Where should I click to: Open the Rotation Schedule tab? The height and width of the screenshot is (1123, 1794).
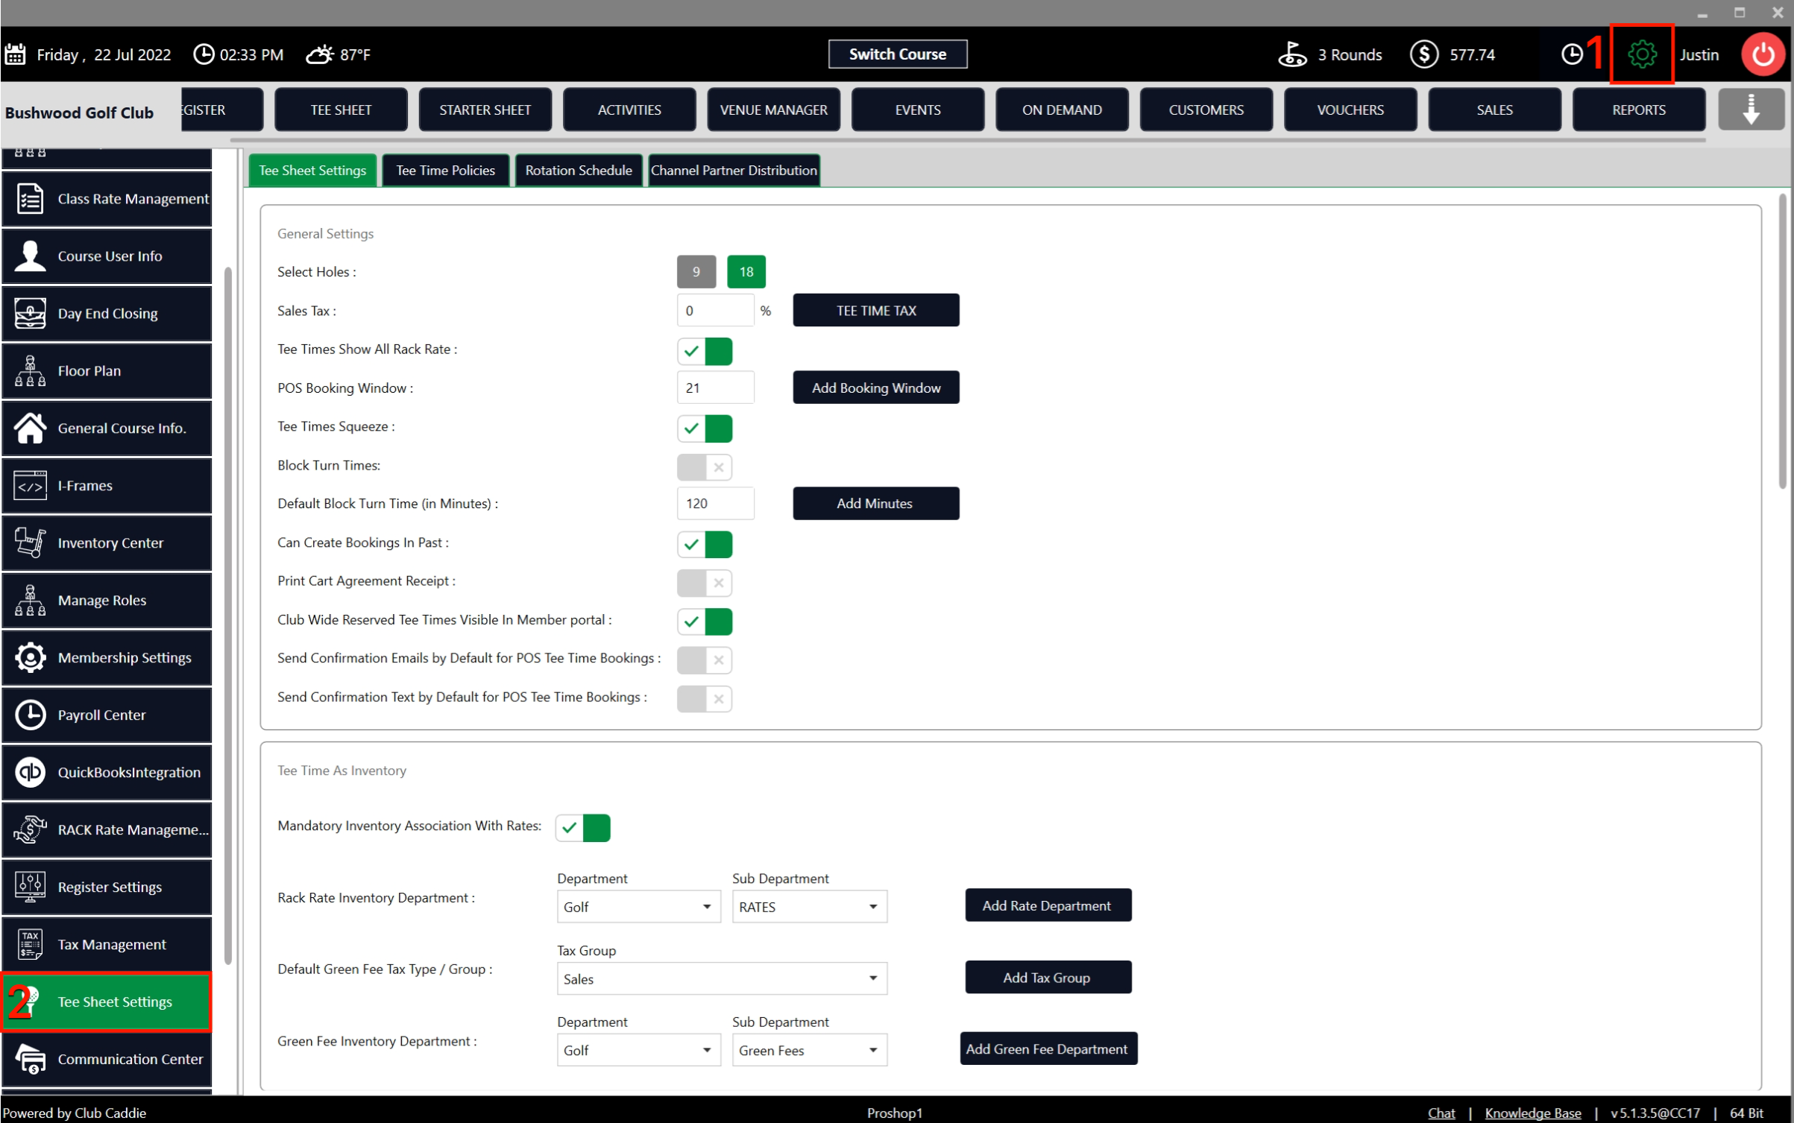[578, 171]
